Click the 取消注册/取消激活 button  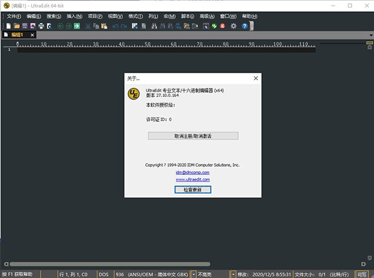193,136
